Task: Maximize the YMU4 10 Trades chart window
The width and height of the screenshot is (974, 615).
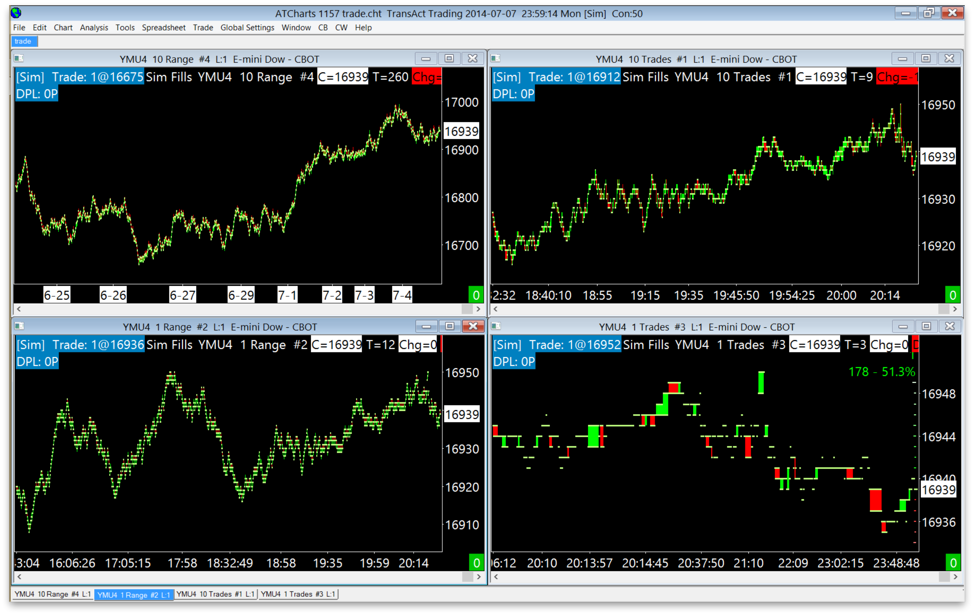Action: point(926,59)
